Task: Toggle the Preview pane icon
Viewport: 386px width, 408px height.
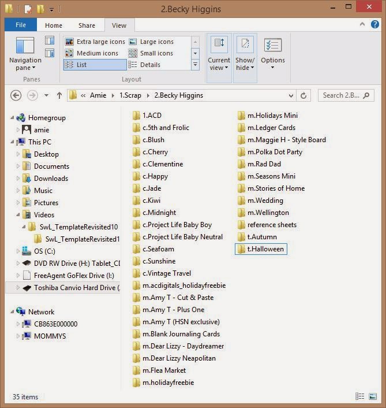Action: click(x=50, y=41)
